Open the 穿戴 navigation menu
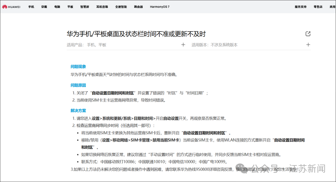The height and width of the screenshot is (182, 336). 44,7
